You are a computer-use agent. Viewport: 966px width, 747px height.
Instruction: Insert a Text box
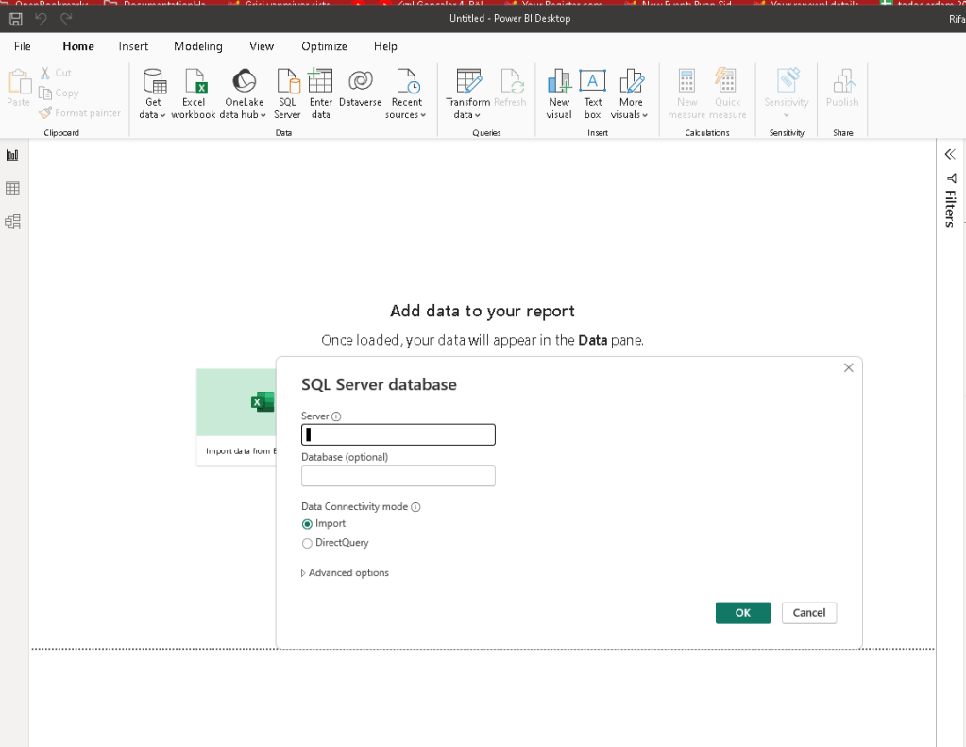pyautogui.click(x=593, y=93)
